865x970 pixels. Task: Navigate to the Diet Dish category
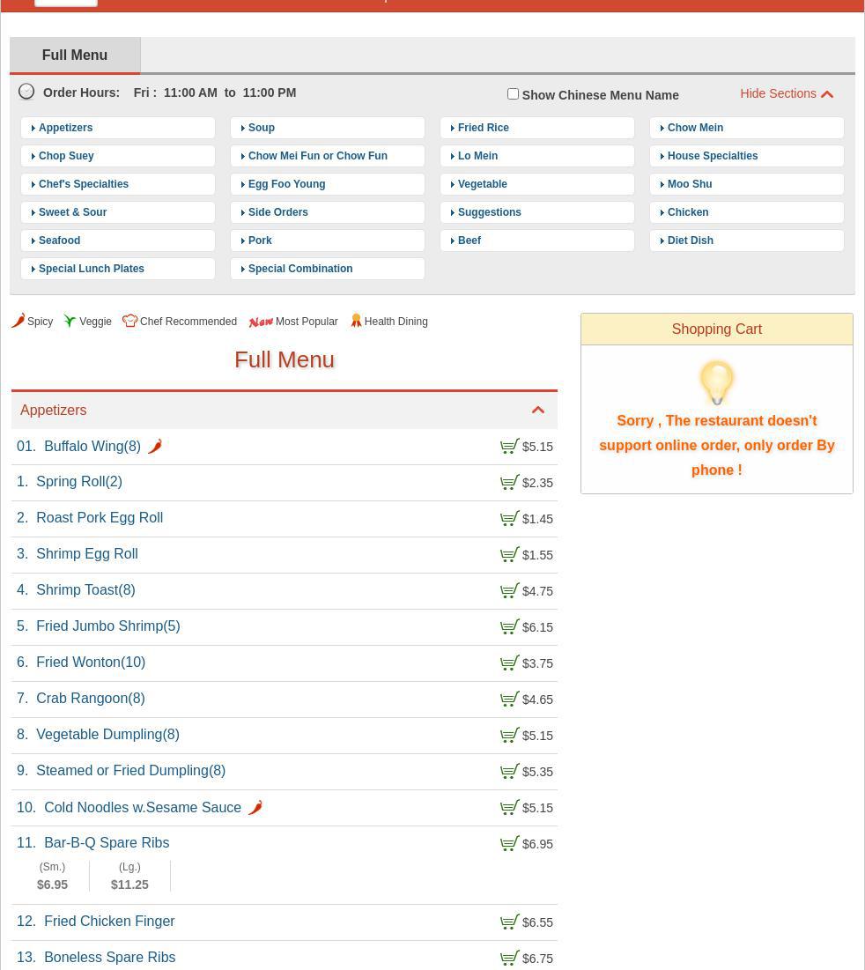[x=691, y=241]
